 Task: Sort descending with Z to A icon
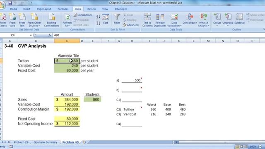98,23
